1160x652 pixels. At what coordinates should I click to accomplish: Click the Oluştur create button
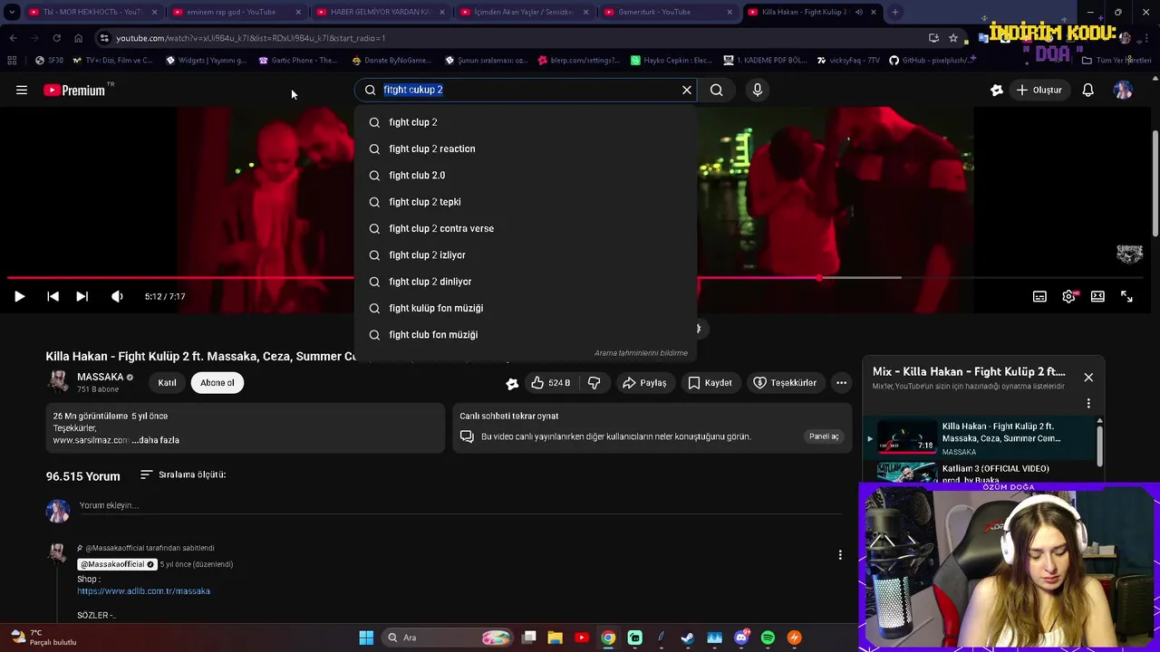1039,90
